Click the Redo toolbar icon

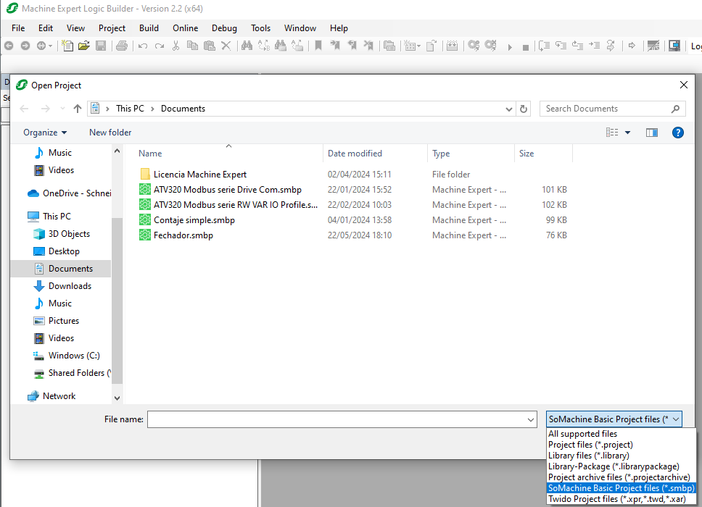coord(160,46)
